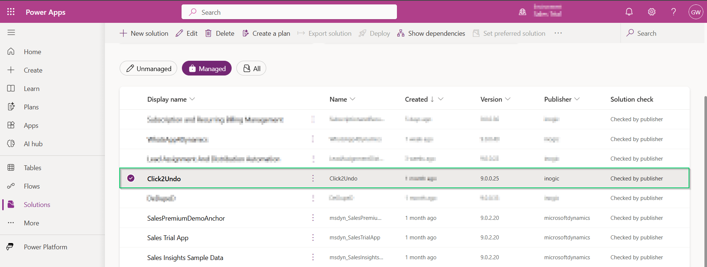The height and width of the screenshot is (267, 707).
Task: Go to Tables in the sidebar
Action: 32,168
